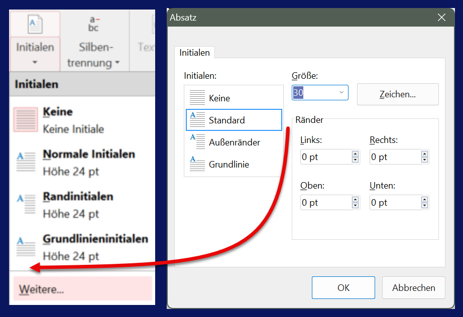
Task: Open the Silbentrennung dropdown arrow
Action: tap(117, 63)
